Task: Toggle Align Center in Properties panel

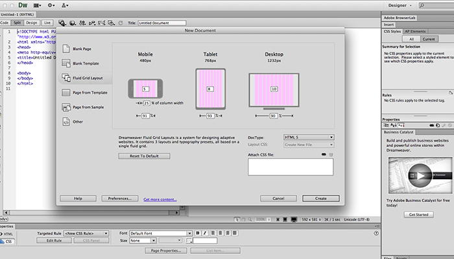Action: click(221, 233)
